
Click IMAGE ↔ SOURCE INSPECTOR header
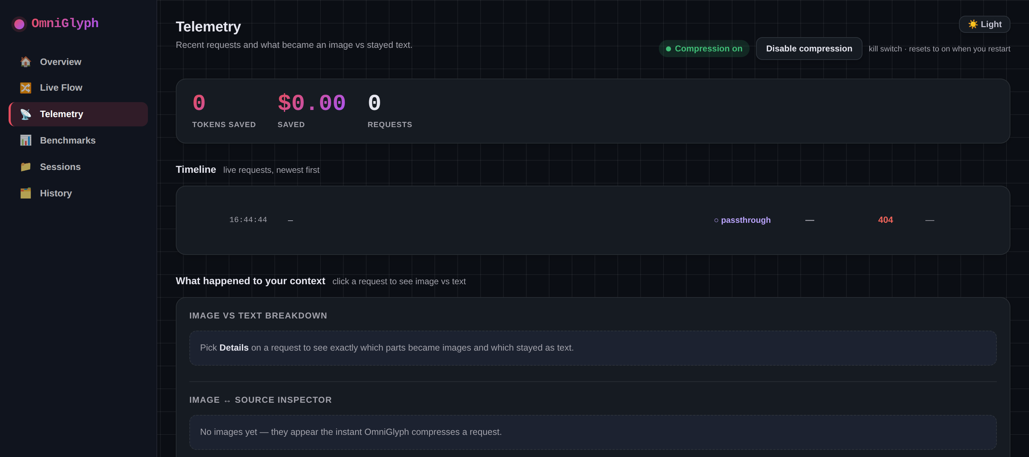pos(260,400)
